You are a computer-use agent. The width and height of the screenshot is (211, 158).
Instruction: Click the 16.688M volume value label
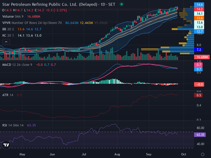(202, 57)
